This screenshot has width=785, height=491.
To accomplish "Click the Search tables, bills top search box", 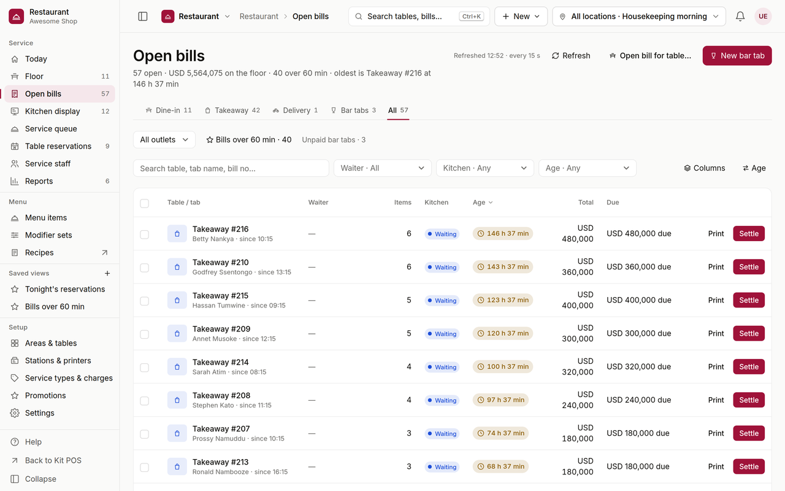I will pos(419,17).
